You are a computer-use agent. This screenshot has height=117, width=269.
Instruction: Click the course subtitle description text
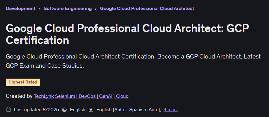click(x=133, y=61)
